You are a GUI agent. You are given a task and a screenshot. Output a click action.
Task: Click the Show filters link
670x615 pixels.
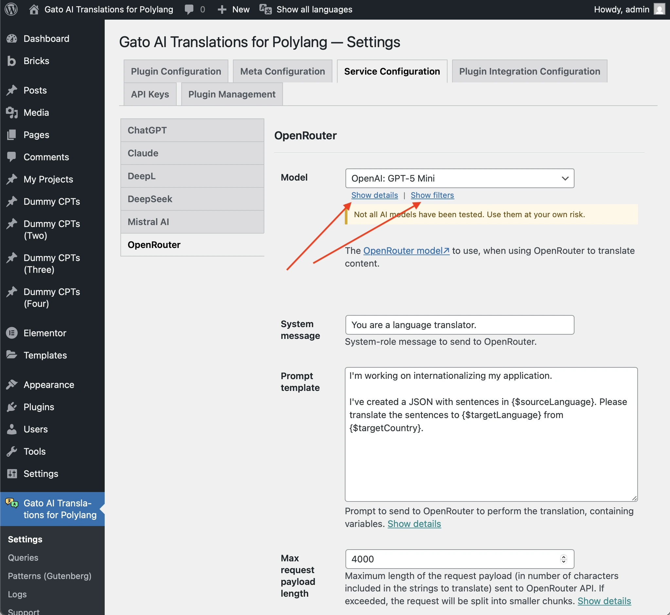(432, 195)
